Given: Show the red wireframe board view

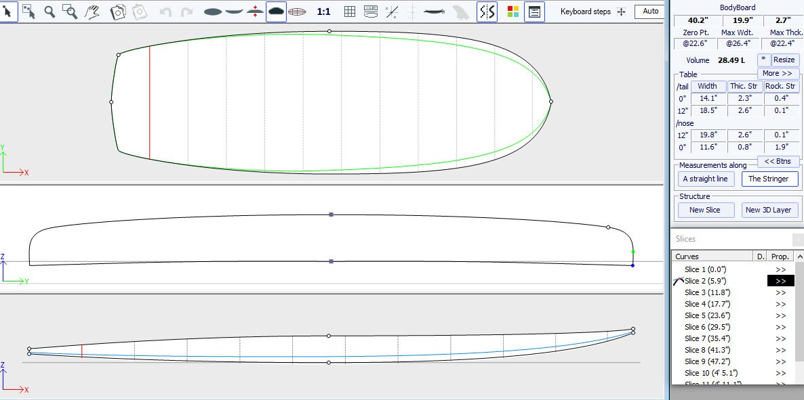Looking at the screenshot, I should pyautogui.click(x=297, y=12).
